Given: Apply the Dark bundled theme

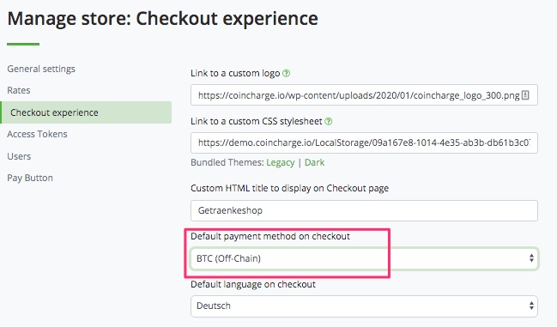Looking at the screenshot, I should point(314,162).
